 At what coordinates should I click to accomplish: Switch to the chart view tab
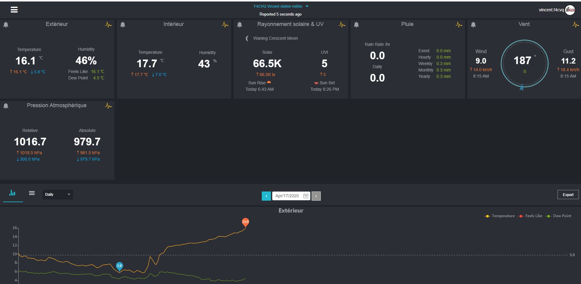[13, 193]
